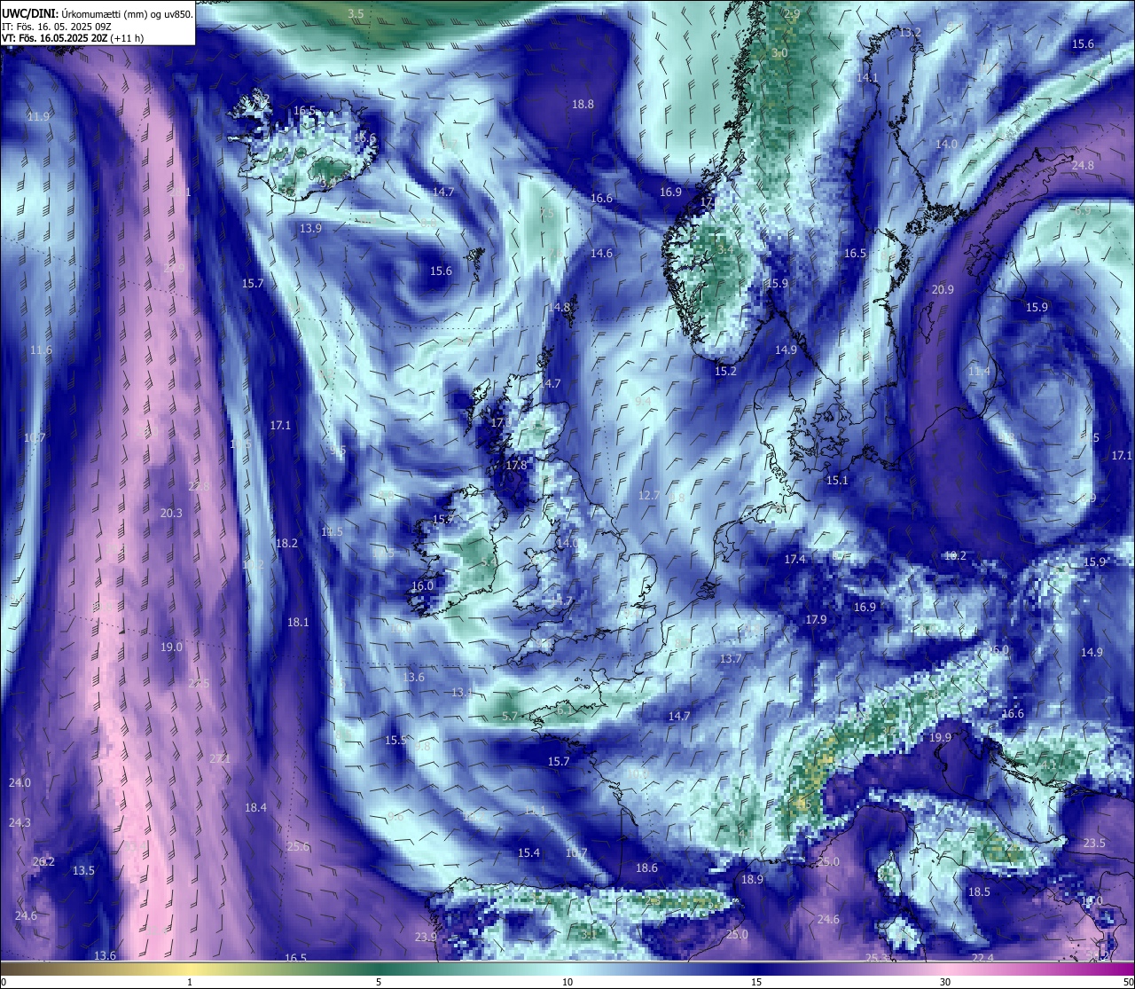Click the '11.4' value on the right side
The height and width of the screenshot is (989, 1135).
[x=979, y=371]
